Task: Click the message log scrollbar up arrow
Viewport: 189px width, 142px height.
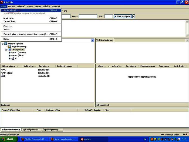Action: point(187,21)
